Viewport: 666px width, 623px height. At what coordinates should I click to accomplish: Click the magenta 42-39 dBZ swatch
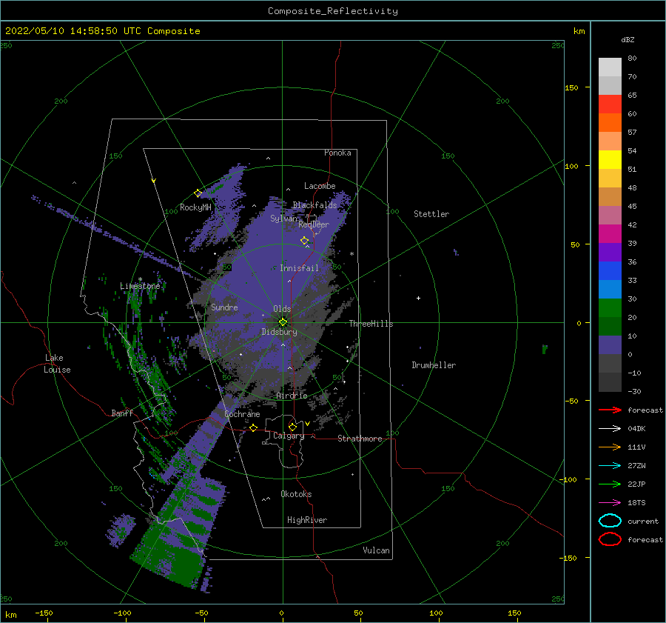(610, 234)
